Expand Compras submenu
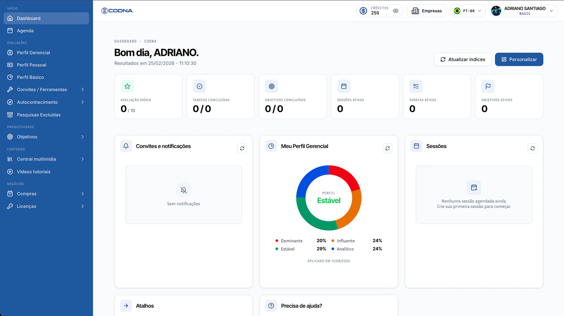Viewport: 564px width, 316px height. click(83, 194)
